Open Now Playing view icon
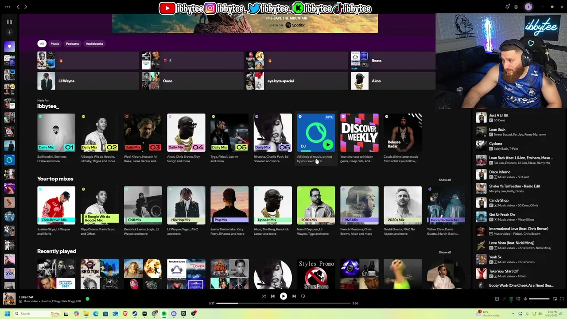567x319 pixels. click(497, 299)
